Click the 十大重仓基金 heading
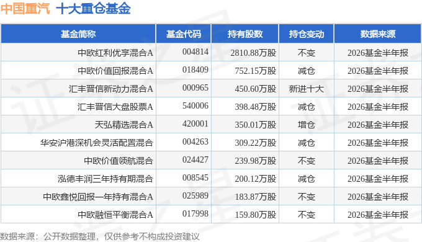422x242 pixels. (93, 9)
